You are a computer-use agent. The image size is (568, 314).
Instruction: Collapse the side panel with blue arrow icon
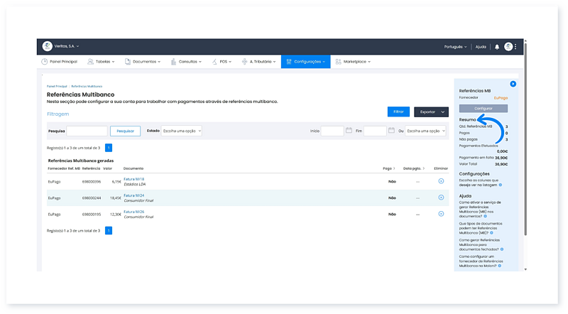pyautogui.click(x=513, y=84)
